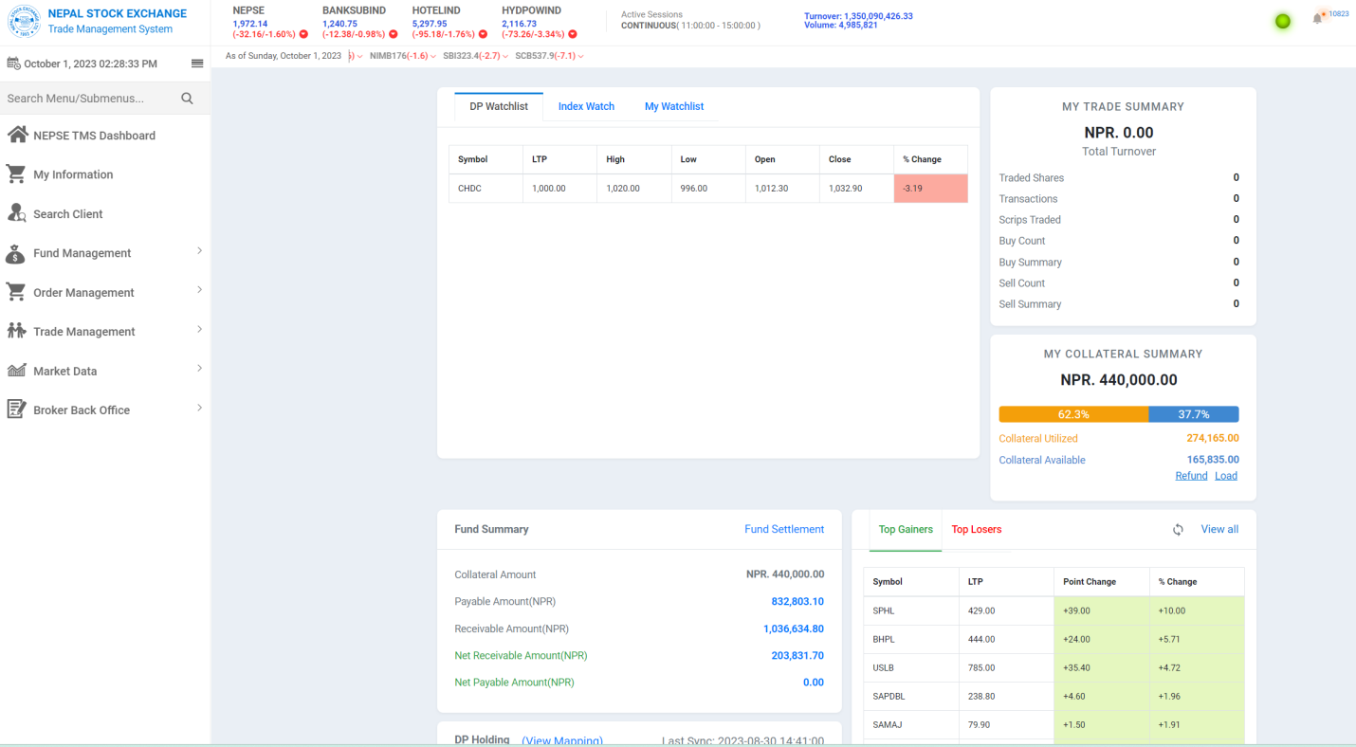
Task: Click the SCB537.9 ticker dropdown arrow
Action: click(580, 57)
